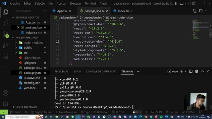
Task: Open the new terminal profile dropdown
Action: (x=185, y=71)
